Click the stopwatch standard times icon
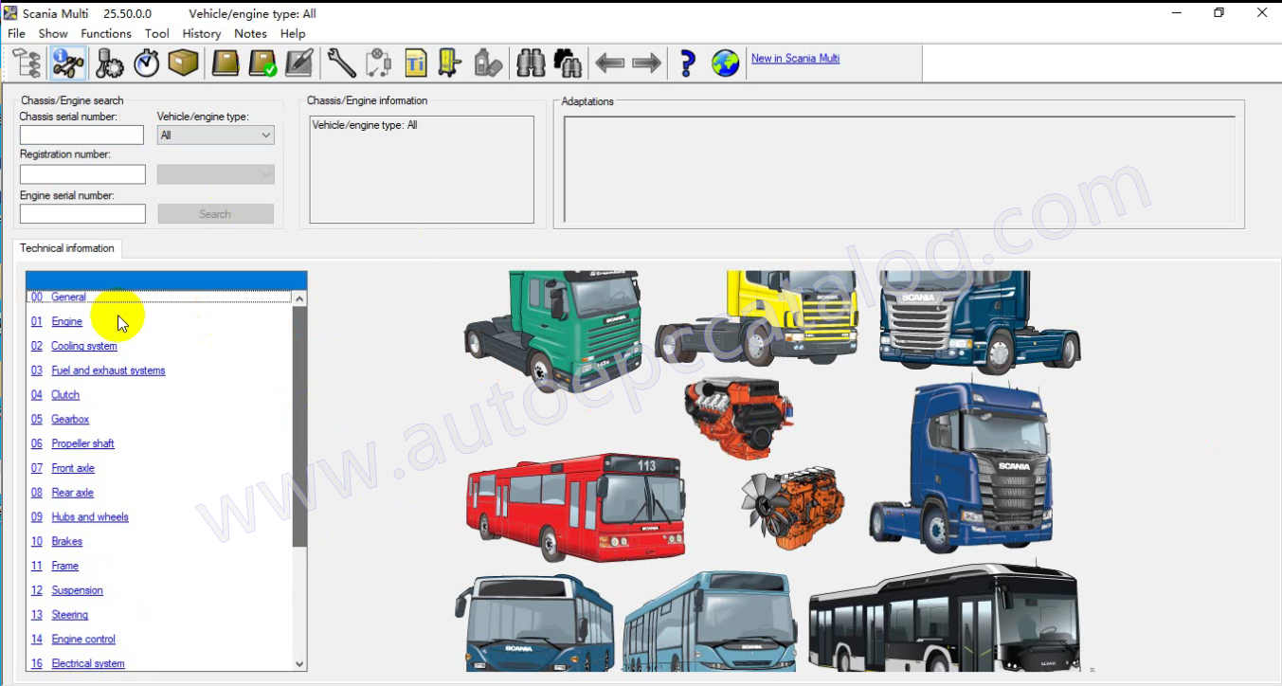This screenshot has height=686, width=1282. click(147, 63)
